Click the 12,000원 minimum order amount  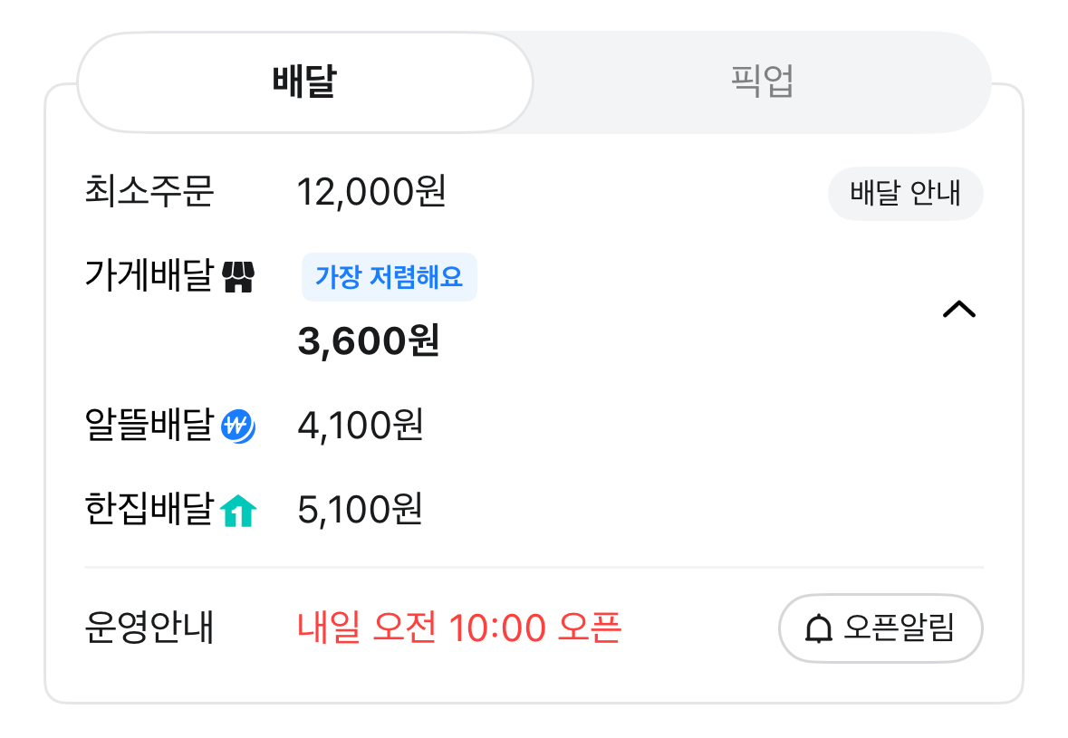(371, 192)
